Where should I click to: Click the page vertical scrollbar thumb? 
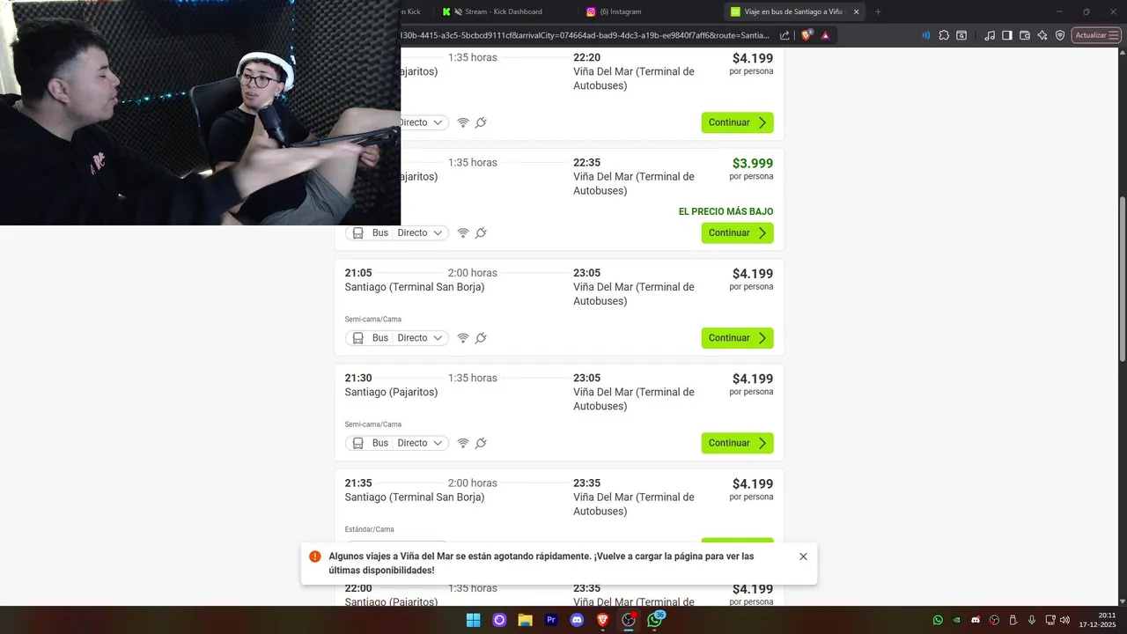1122,277
